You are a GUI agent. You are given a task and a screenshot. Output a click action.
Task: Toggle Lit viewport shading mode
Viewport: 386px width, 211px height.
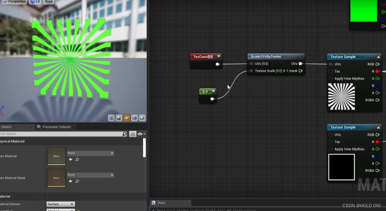click(x=35, y=2)
